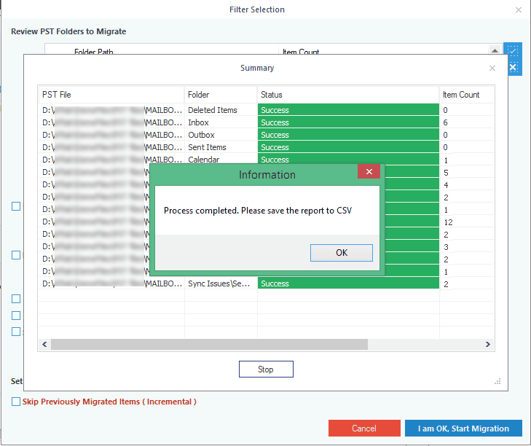Select the Deleted Items folder row
The image size is (531, 446).
click(x=266, y=110)
